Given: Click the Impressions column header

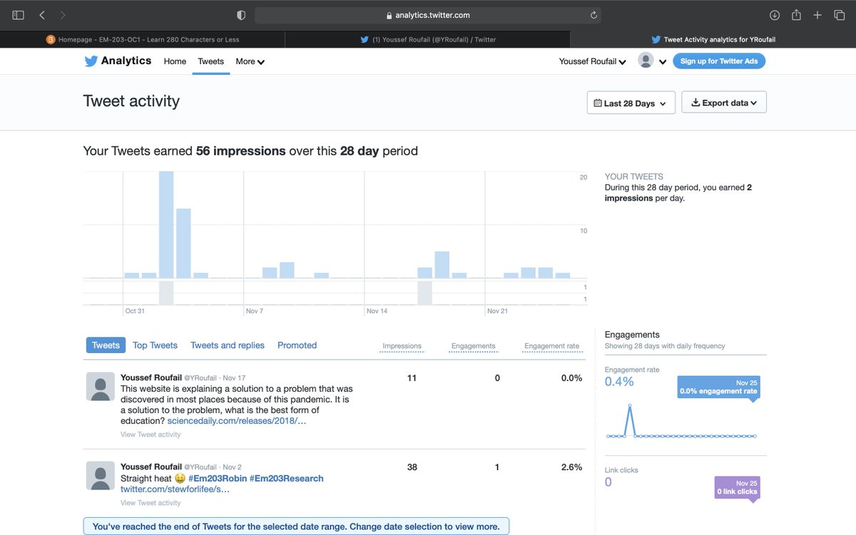Looking at the screenshot, I should pyautogui.click(x=402, y=346).
